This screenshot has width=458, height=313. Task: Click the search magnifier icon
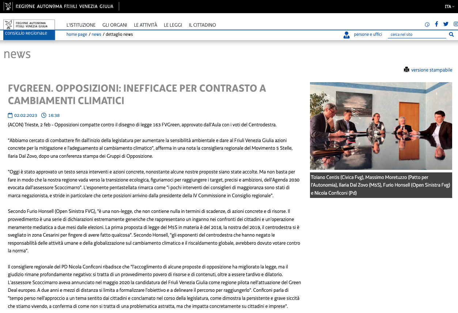(x=451, y=34)
